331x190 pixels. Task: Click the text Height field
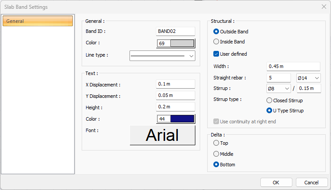pyautogui.click(x=176, y=107)
